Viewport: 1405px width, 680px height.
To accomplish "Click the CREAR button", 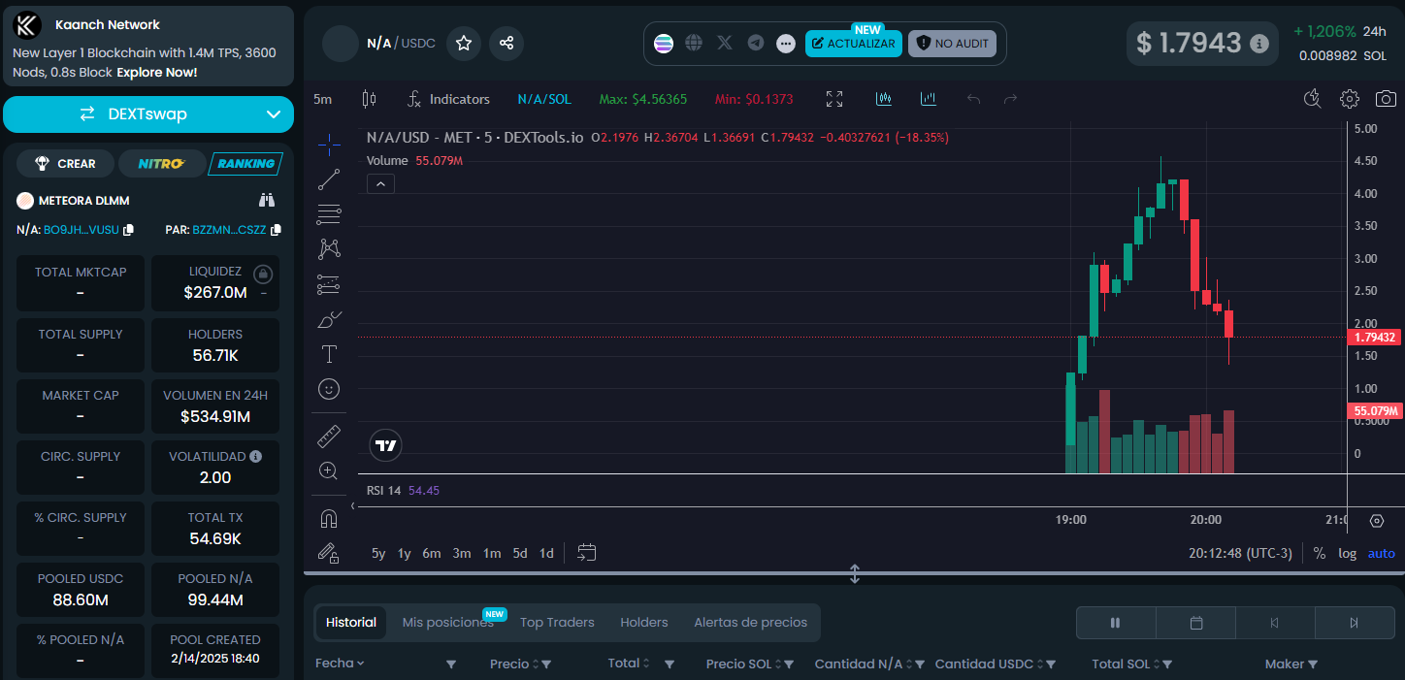I will pyautogui.click(x=65, y=164).
